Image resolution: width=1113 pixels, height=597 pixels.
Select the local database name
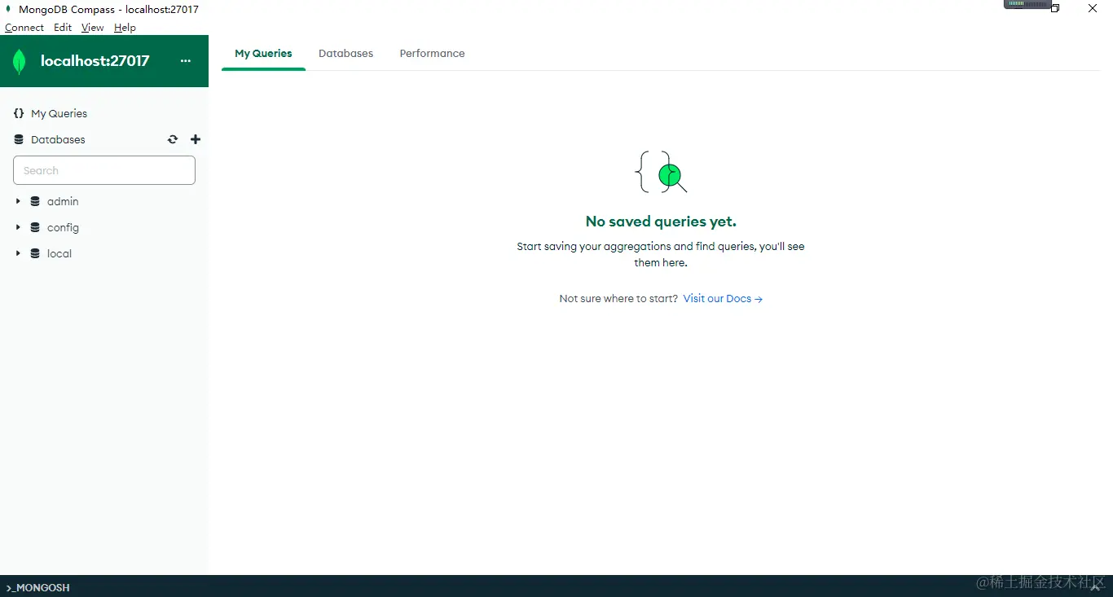tap(59, 253)
